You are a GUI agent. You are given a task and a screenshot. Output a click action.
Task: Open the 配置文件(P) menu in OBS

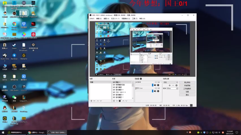(x=115, y=19)
